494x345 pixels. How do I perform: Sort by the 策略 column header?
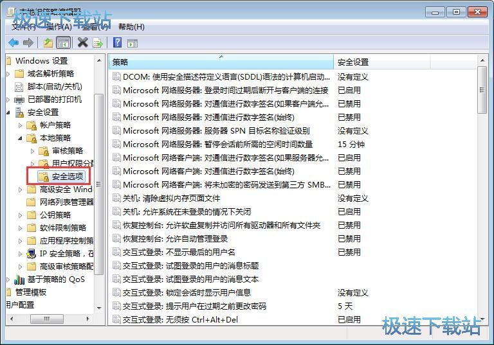(x=221, y=62)
